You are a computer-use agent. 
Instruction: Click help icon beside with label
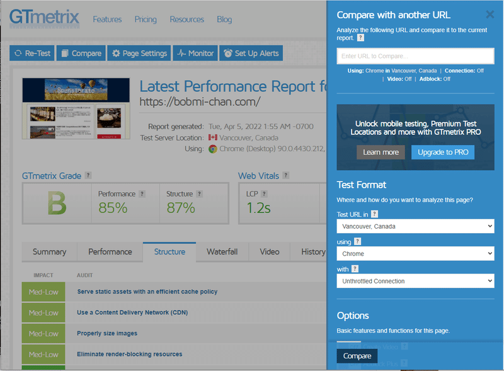[355, 268]
